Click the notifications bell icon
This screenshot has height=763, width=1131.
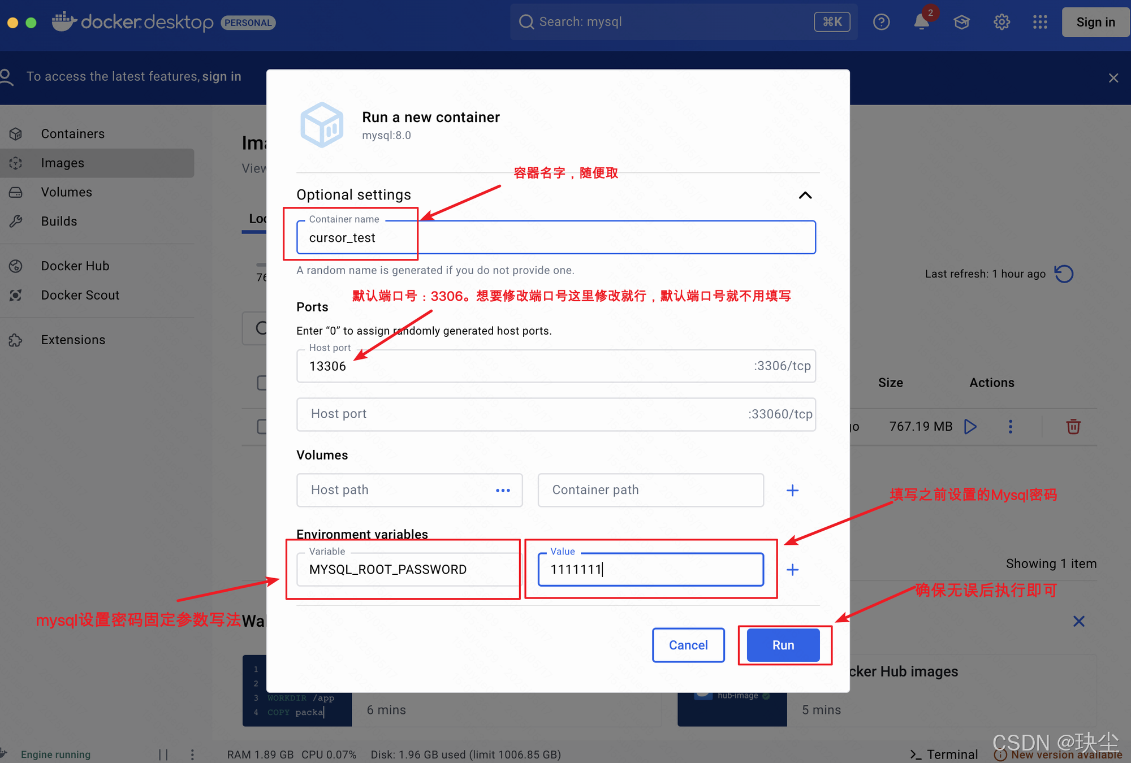pos(921,23)
